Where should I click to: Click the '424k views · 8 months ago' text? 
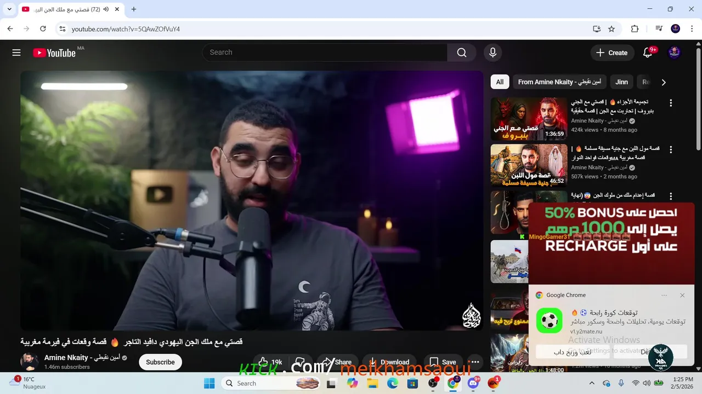(x=604, y=130)
